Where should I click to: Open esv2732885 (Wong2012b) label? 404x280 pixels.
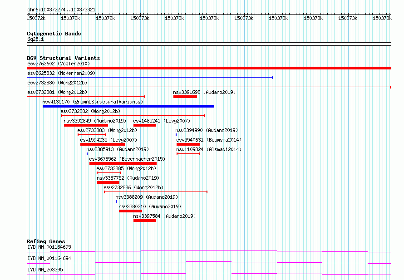tap(126, 168)
